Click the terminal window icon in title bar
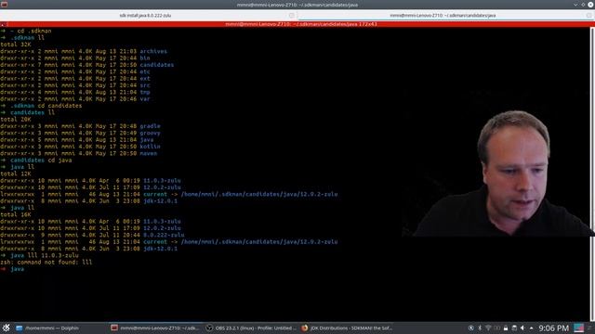The image size is (595, 334). (4, 5)
